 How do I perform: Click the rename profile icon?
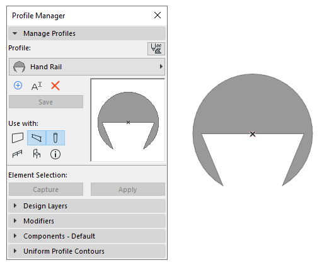pos(37,86)
